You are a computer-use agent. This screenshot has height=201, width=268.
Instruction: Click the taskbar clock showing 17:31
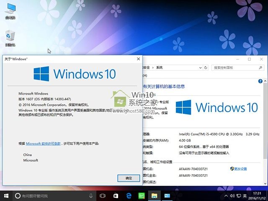(258, 196)
